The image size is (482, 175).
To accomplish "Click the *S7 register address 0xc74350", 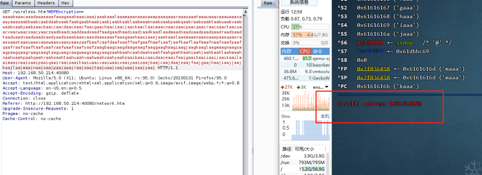I will (x=371, y=51).
